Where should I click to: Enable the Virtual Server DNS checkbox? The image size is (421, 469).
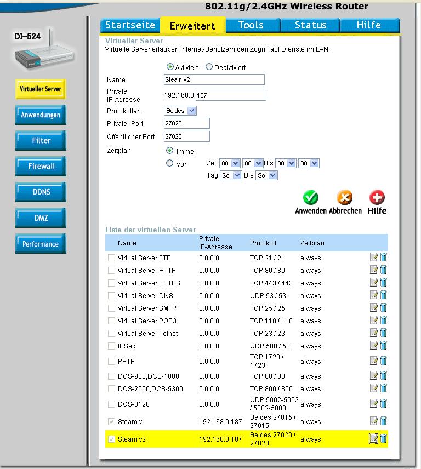coord(111,295)
